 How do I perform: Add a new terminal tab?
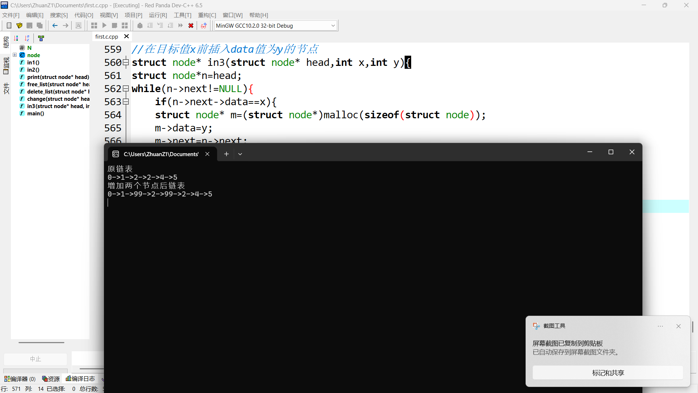click(x=226, y=154)
